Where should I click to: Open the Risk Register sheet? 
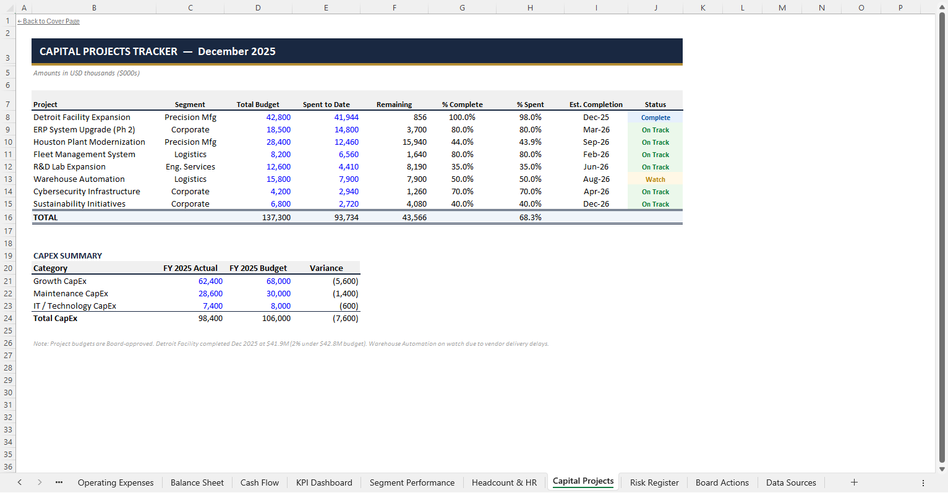coord(654,482)
